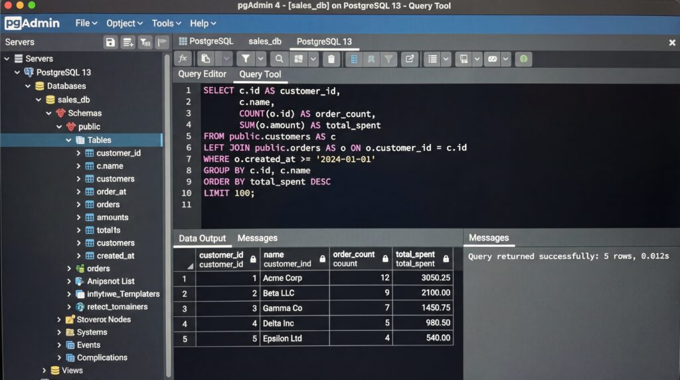Collapse the public schema node
Screen dimensions: 680x380
(59, 127)
